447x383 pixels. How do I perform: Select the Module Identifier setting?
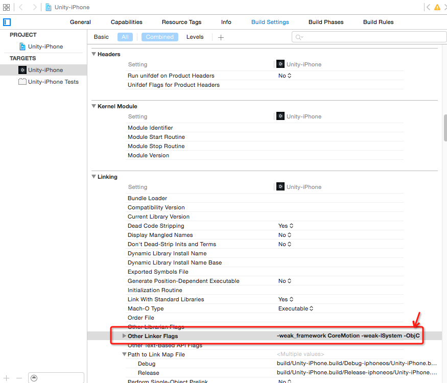(x=265, y=128)
